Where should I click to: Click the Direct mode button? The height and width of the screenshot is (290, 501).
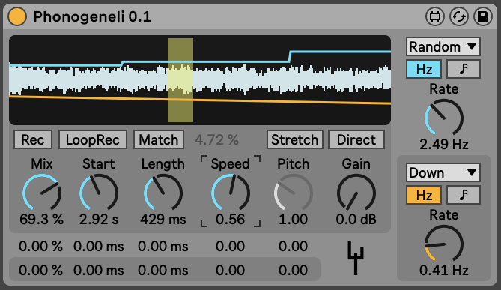[x=356, y=139]
